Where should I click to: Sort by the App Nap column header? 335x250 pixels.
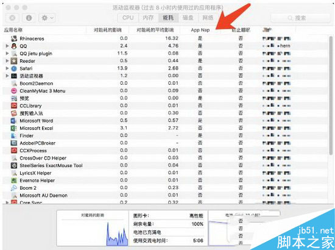200,30
